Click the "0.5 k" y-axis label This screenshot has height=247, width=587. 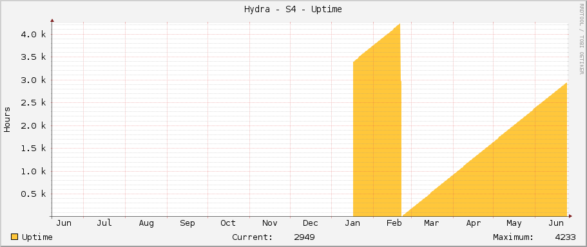click(33, 194)
